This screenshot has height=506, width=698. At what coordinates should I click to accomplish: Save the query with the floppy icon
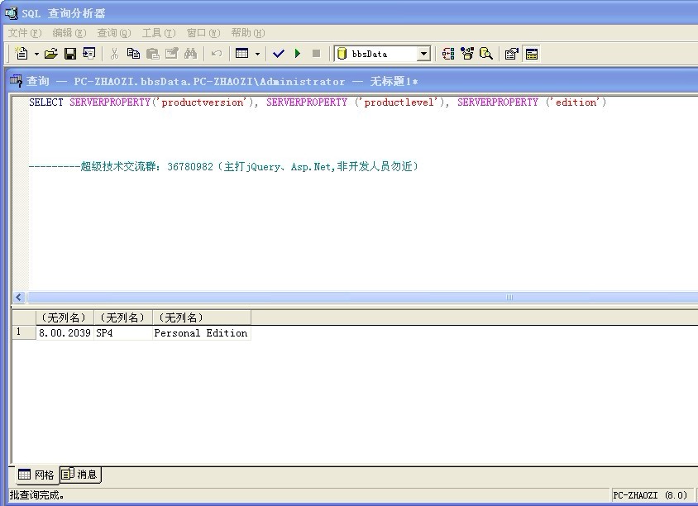70,54
